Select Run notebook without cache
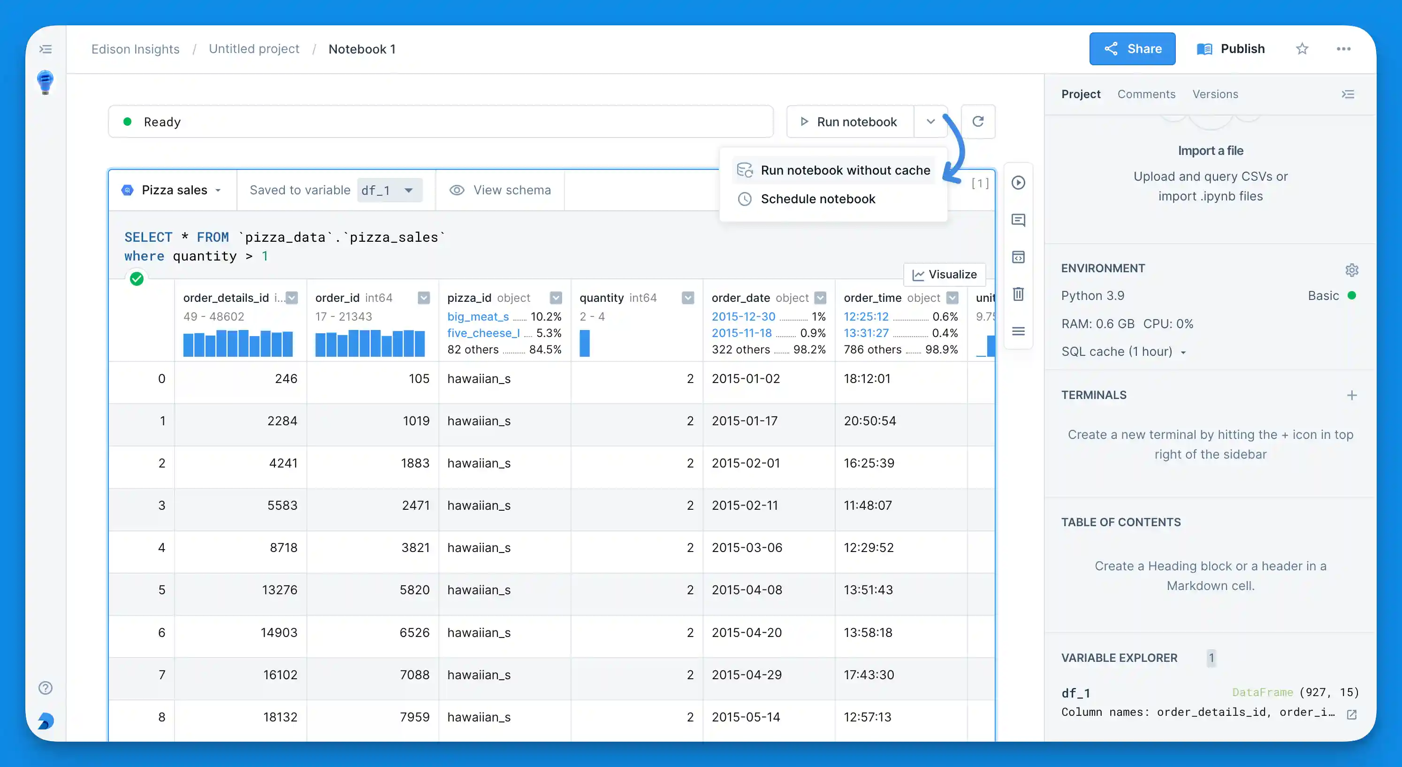 click(x=845, y=170)
